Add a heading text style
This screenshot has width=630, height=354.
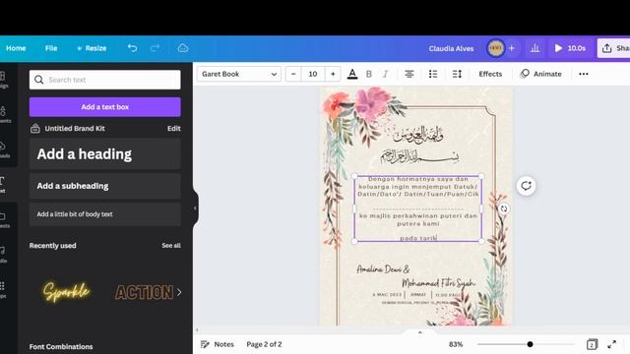105,154
